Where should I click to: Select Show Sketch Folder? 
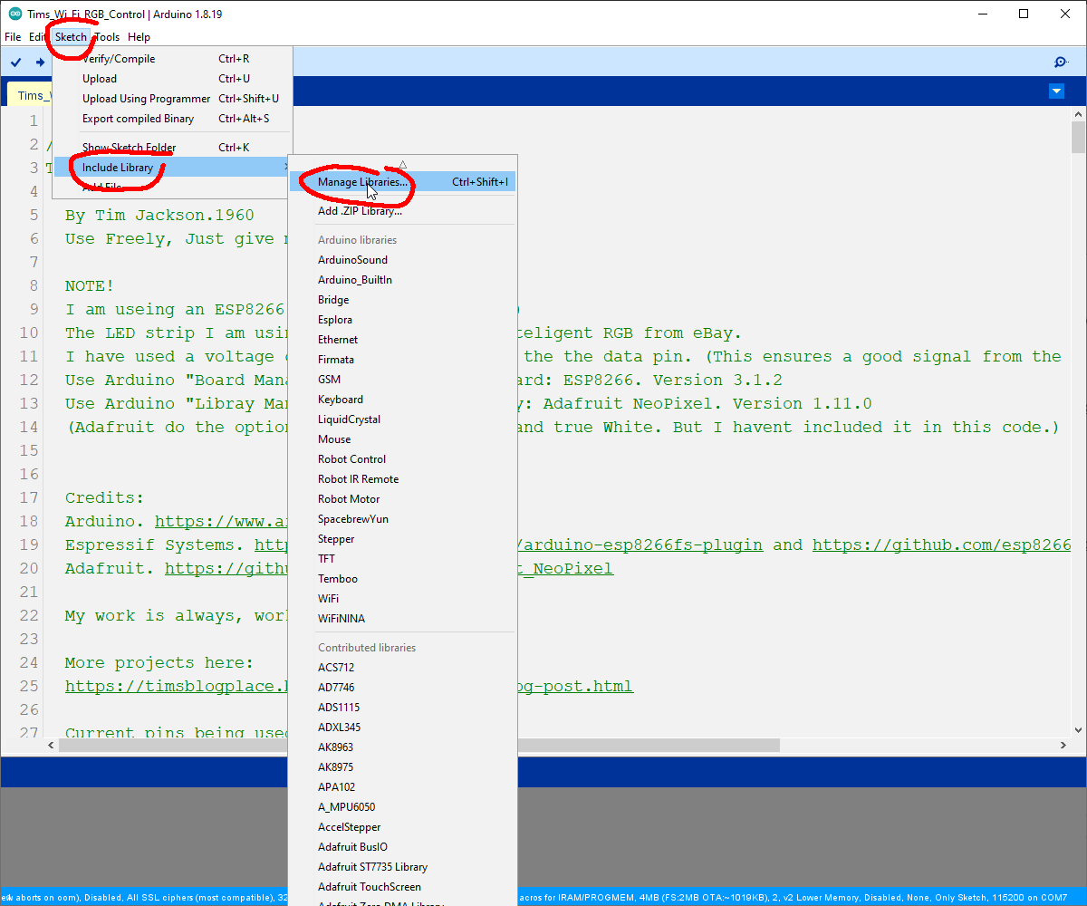172,148
